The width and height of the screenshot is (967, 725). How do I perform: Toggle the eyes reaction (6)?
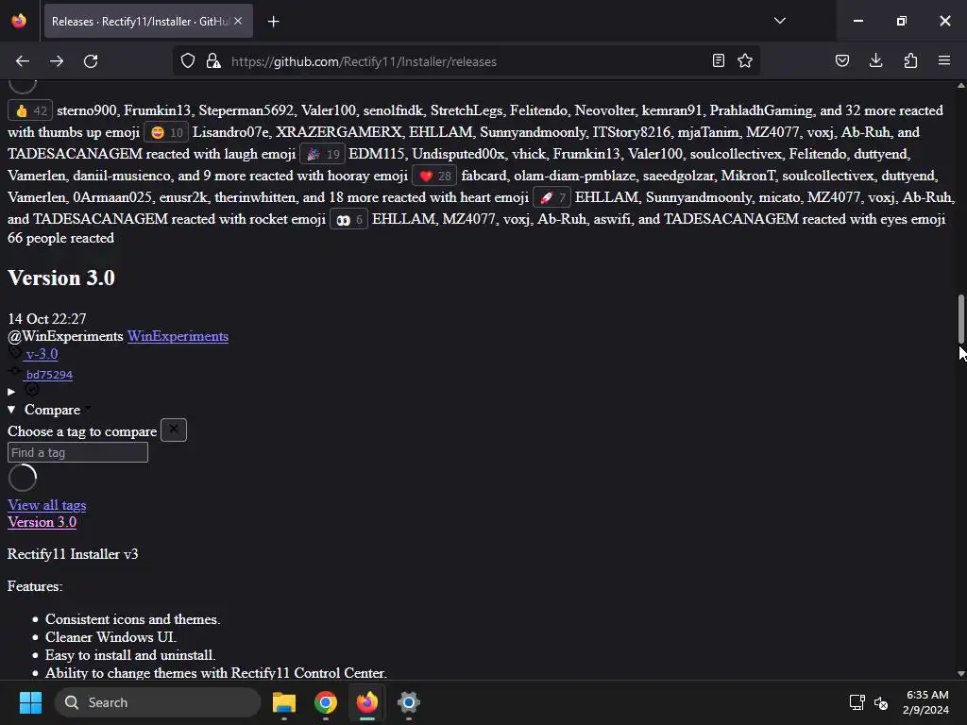click(349, 219)
